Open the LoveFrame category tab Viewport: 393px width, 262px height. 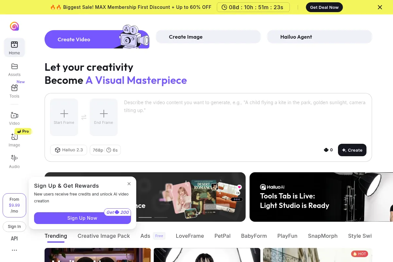point(190,236)
